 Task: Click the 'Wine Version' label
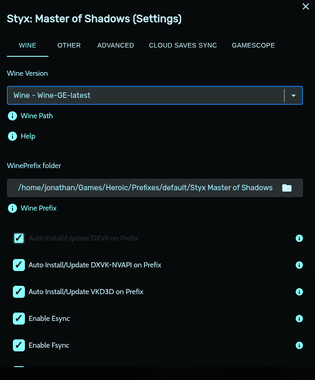click(x=27, y=73)
